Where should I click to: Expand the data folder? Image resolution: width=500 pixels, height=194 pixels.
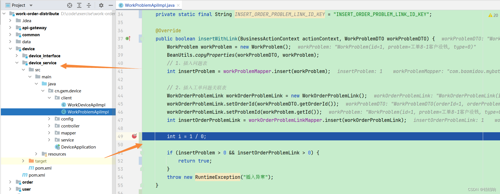pyautogui.click(x=10, y=42)
